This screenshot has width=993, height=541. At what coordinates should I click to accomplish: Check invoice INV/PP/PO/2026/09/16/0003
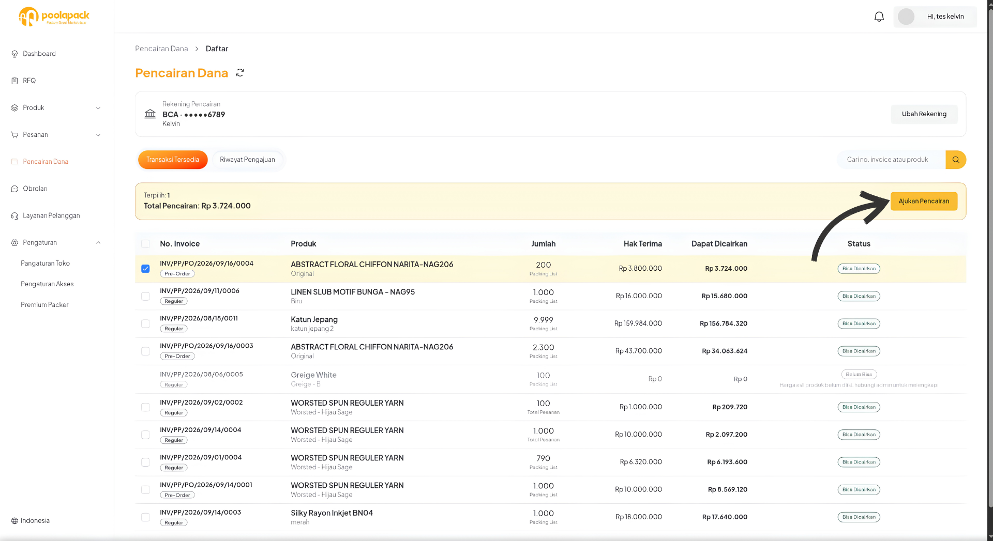(x=145, y=351)
